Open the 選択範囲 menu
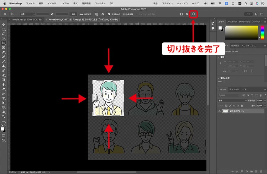 (x=87, y=4)
